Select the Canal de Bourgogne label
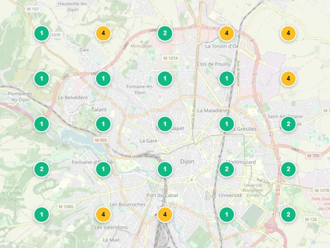 tap(71, 143)
